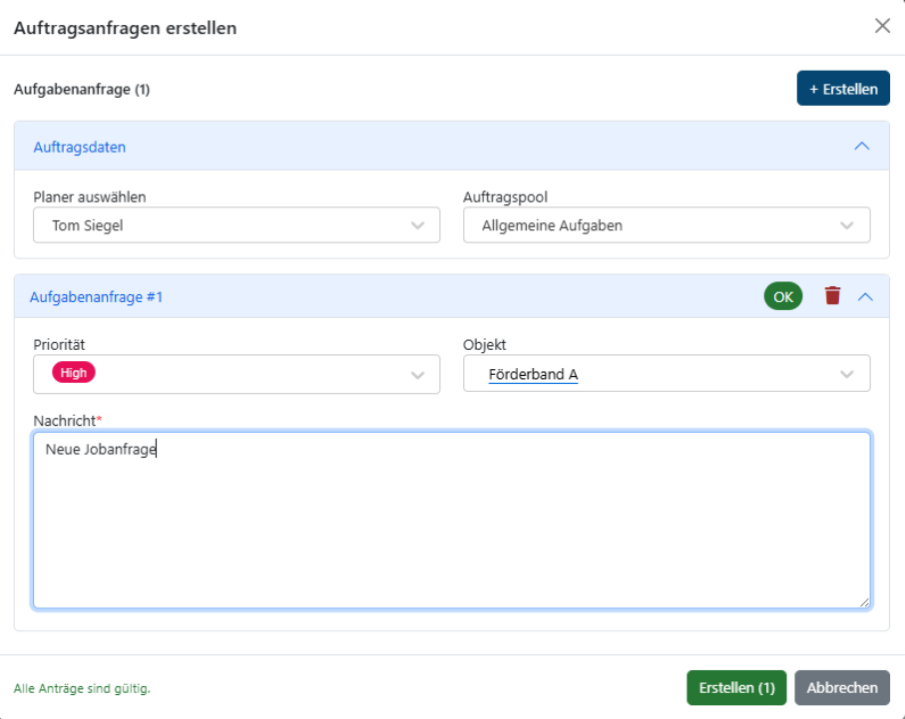This screenshot has height=719, width=905.
Task: Click the Aufgabenanfrage (1) heading
Action: pos(82,90)
